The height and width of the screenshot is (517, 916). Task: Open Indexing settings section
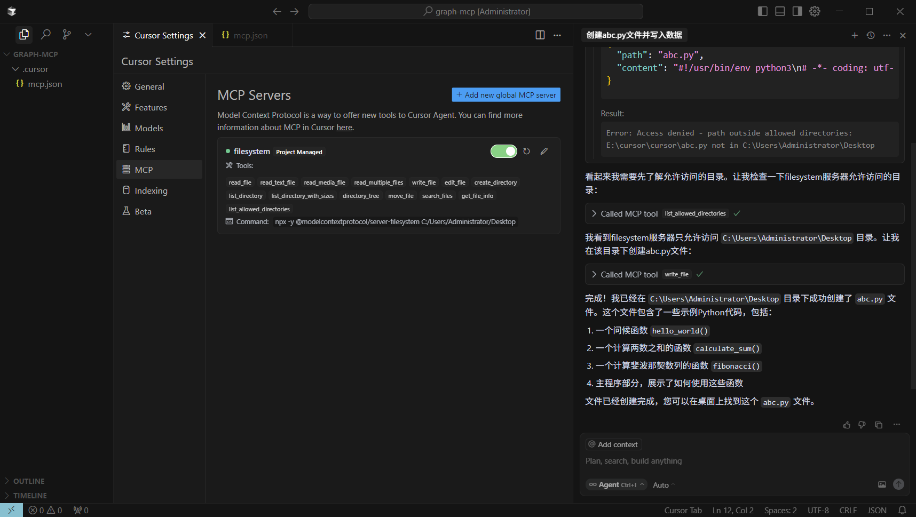tap(159, 190)
